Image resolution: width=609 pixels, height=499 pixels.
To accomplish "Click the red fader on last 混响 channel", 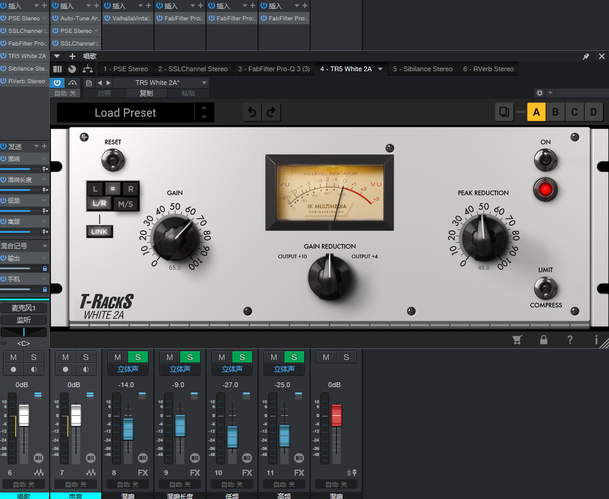I will click(337, 415).
